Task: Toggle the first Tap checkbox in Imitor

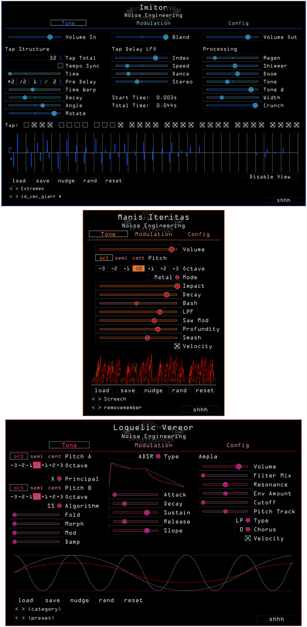Action: 26,125
